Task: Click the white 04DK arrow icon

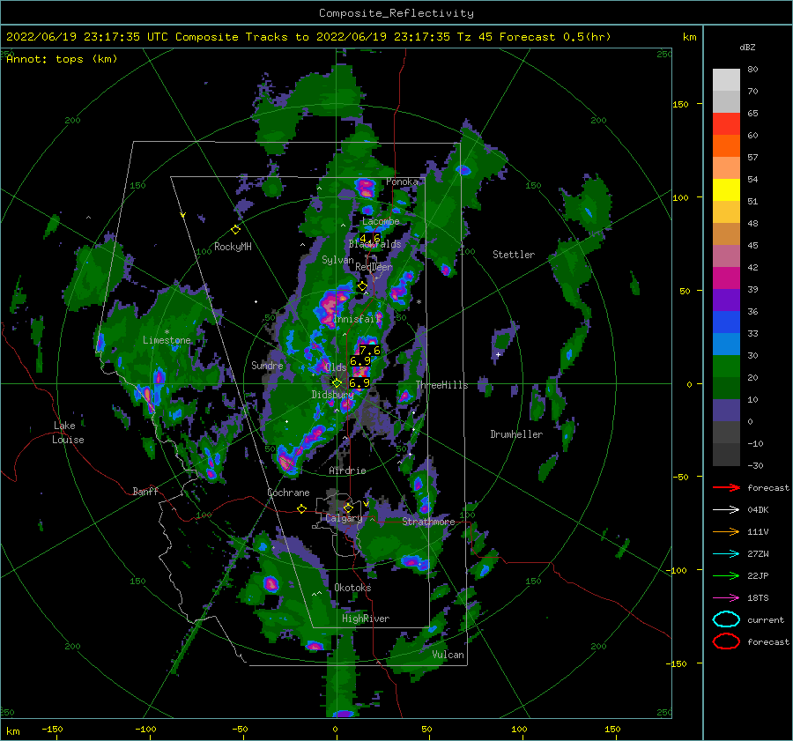Action: [x=726, y=509]
